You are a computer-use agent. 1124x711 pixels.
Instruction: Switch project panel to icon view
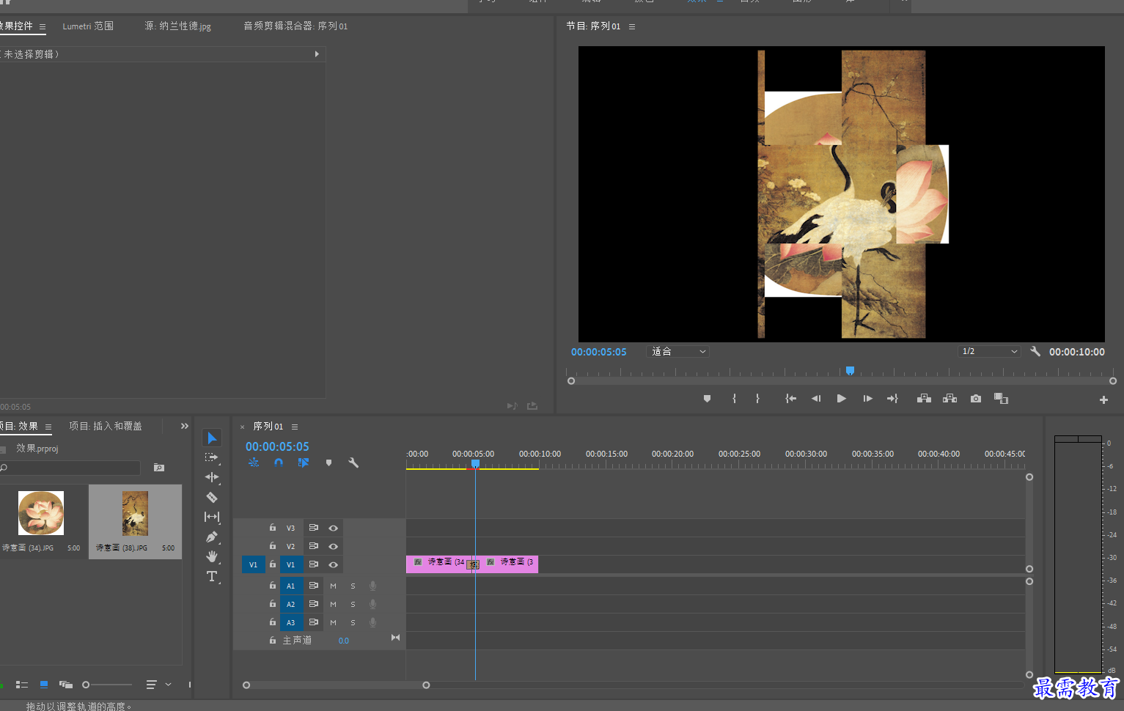[44, 685]
